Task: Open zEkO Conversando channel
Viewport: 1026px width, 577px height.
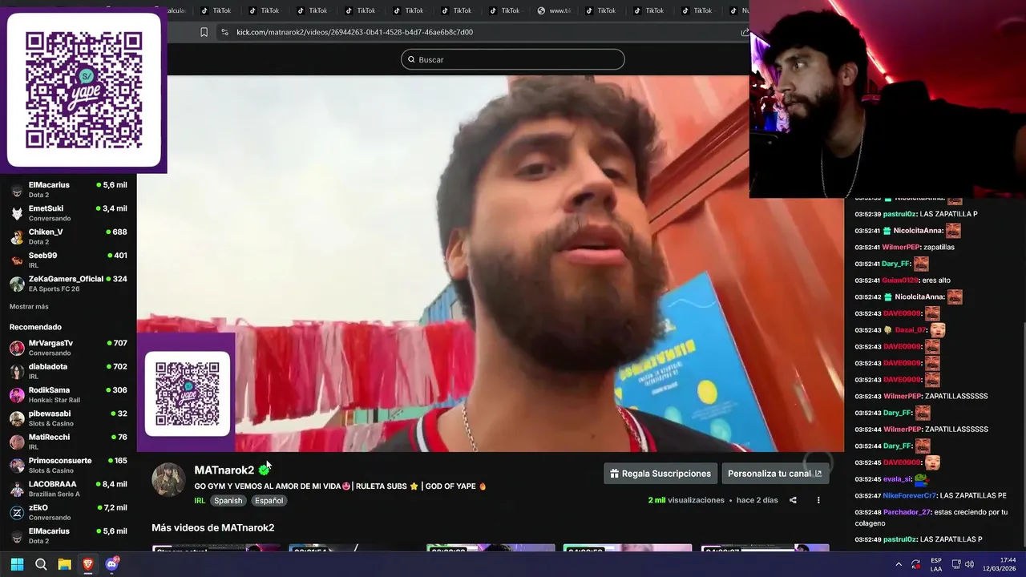Action: click(x=68, y=512)
